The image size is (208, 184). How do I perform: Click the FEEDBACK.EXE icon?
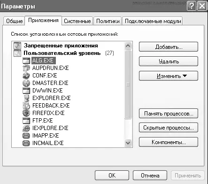(x=26, y=106)
